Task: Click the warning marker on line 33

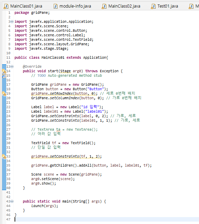Action: coord(4,157)
